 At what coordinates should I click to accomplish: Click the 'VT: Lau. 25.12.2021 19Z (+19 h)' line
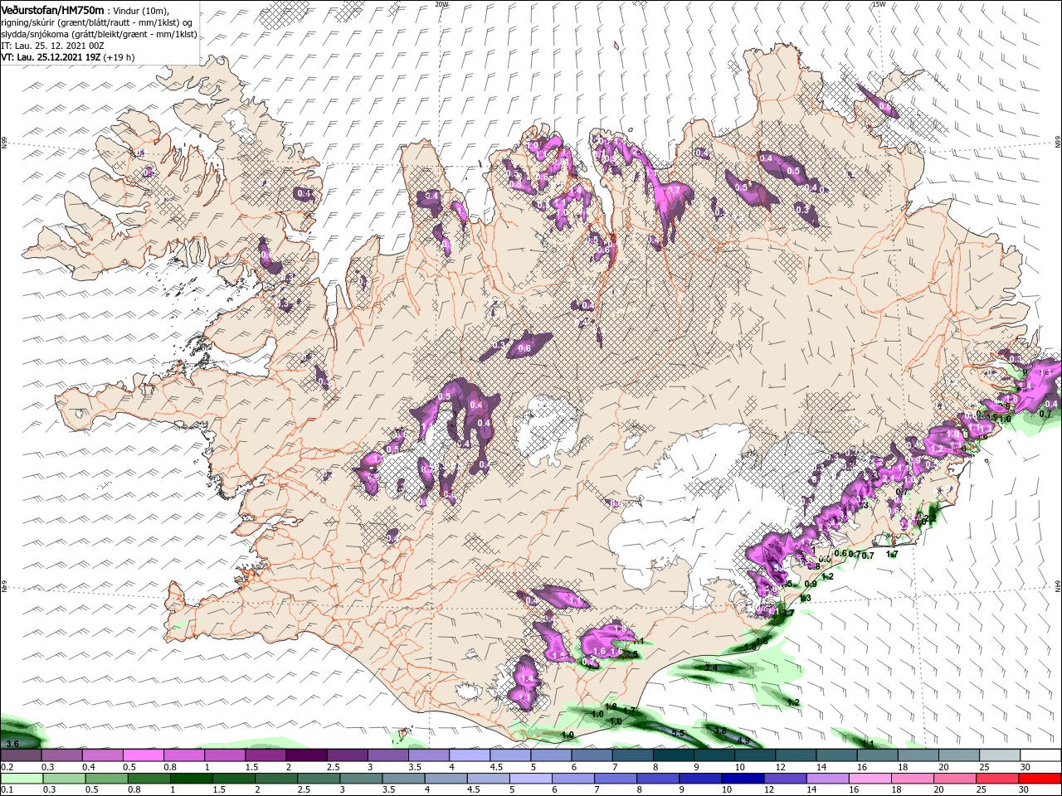[x=67, y=57]
